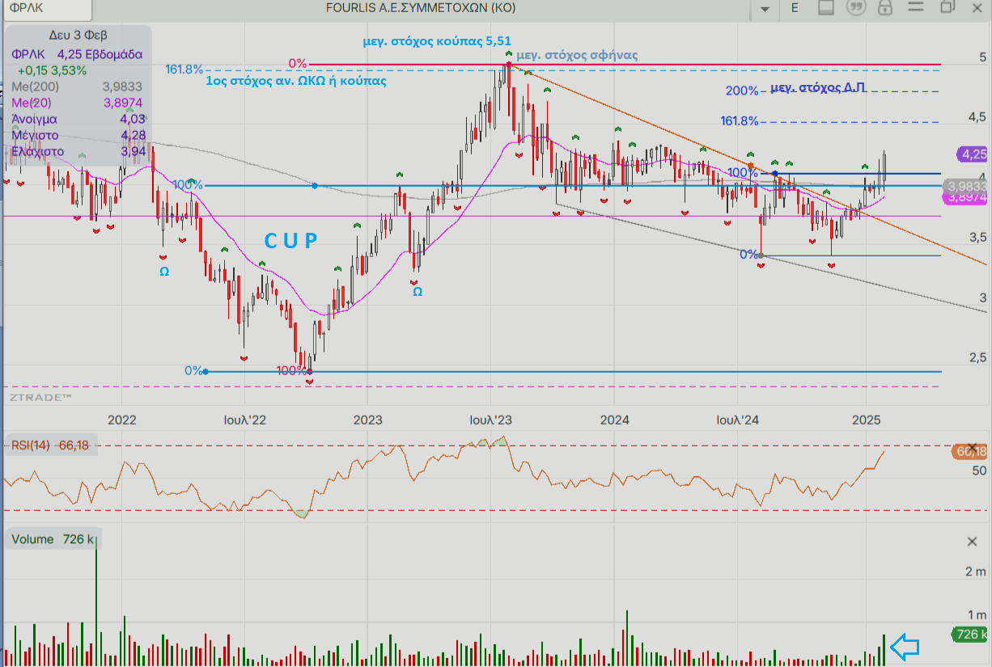This screenshot has height=667, width=992.
Task: Click the 200% Fibonacci extension label
Action: coord(742,91)
